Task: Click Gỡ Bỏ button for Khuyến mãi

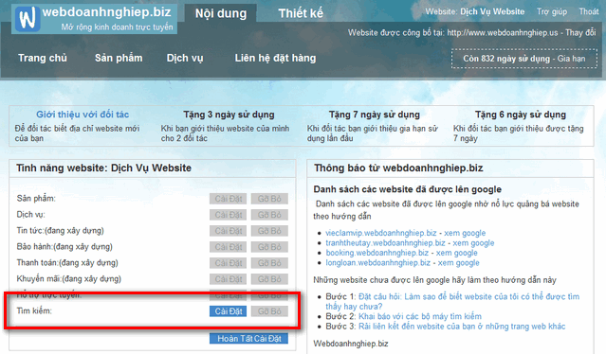Action: [269, 279]
